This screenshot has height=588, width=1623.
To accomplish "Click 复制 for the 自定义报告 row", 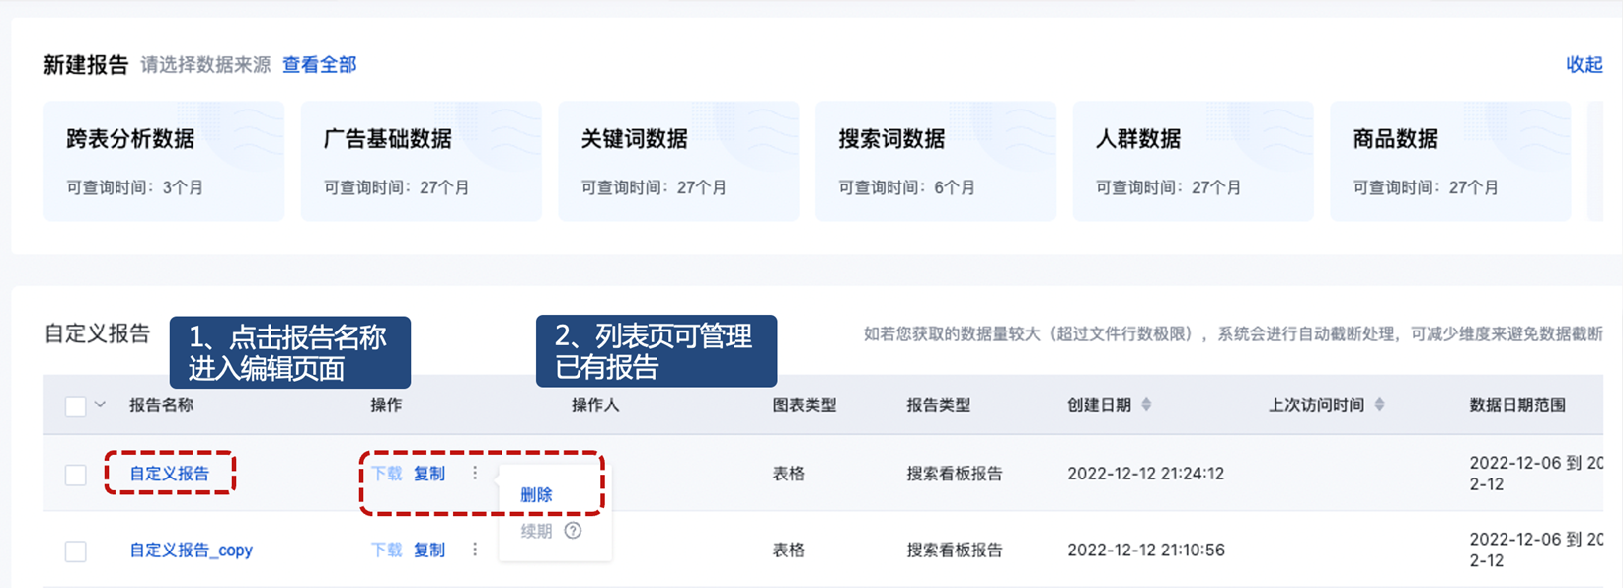I will 429,474.
